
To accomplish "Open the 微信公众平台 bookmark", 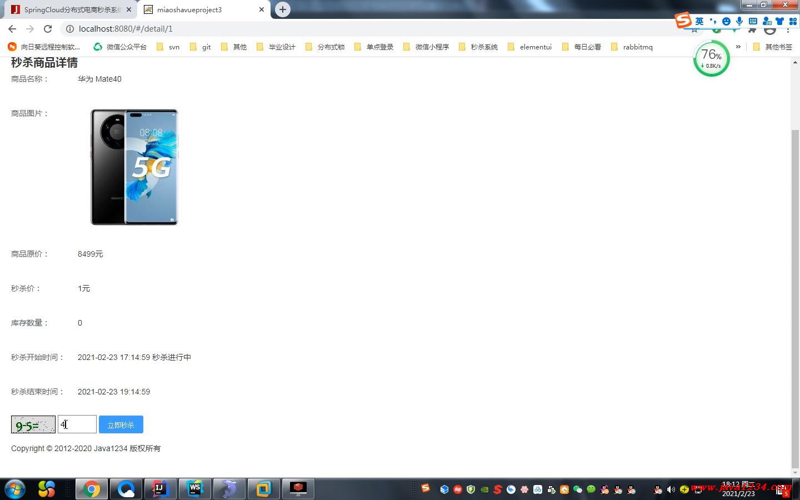I will pyautogui.click(x=120, y=47).
